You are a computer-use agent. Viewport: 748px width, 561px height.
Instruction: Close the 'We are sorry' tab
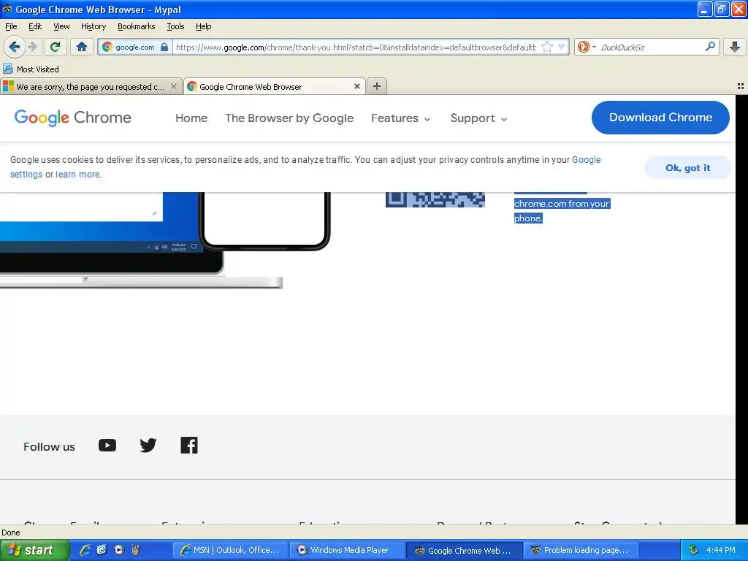point(174,86)
